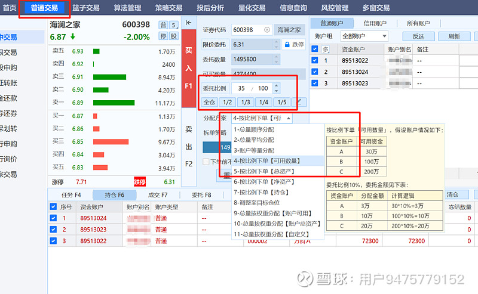Select 买一 price 6.87 in order book
Image resolution: width=478 pixels, height=294 pixels.
pos(78,116)
